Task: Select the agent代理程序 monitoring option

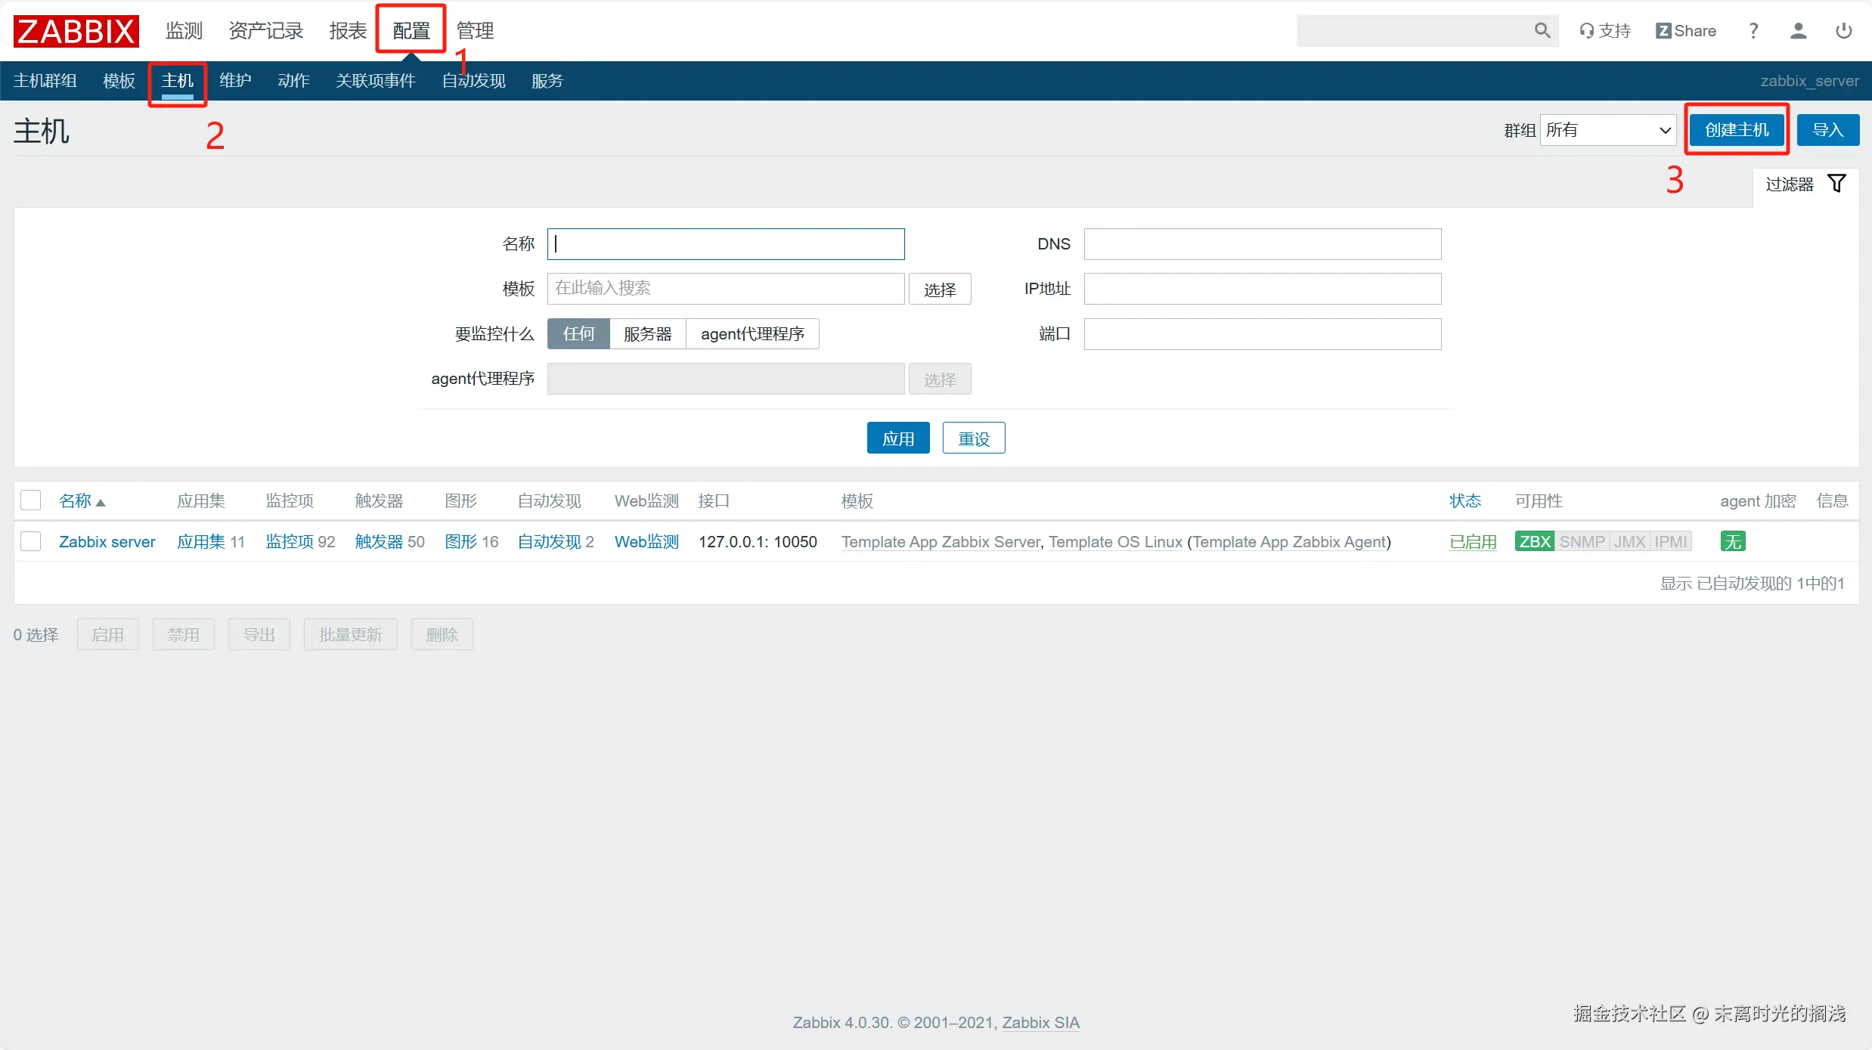Action: tap(752, 334)
